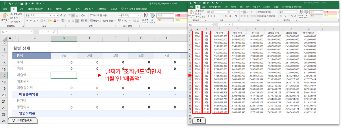Expand the 년도 column filter dropdown
This screenshot has height=128, width=342.
click(201, 33)
